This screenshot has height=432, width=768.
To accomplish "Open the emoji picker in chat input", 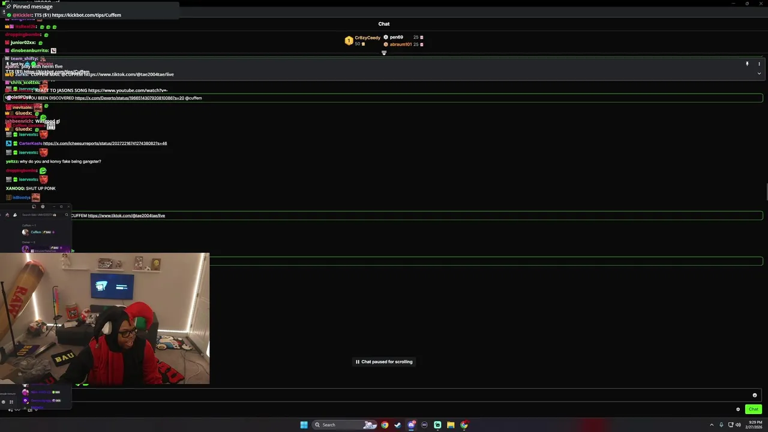I will (755, 395).
